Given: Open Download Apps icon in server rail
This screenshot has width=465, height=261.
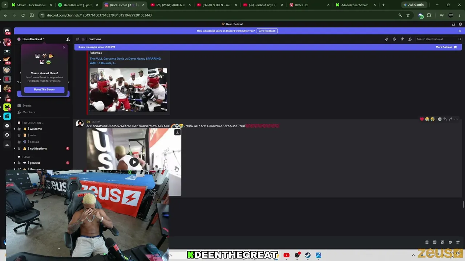Looking at the screenshot, I should pos(7,144).
